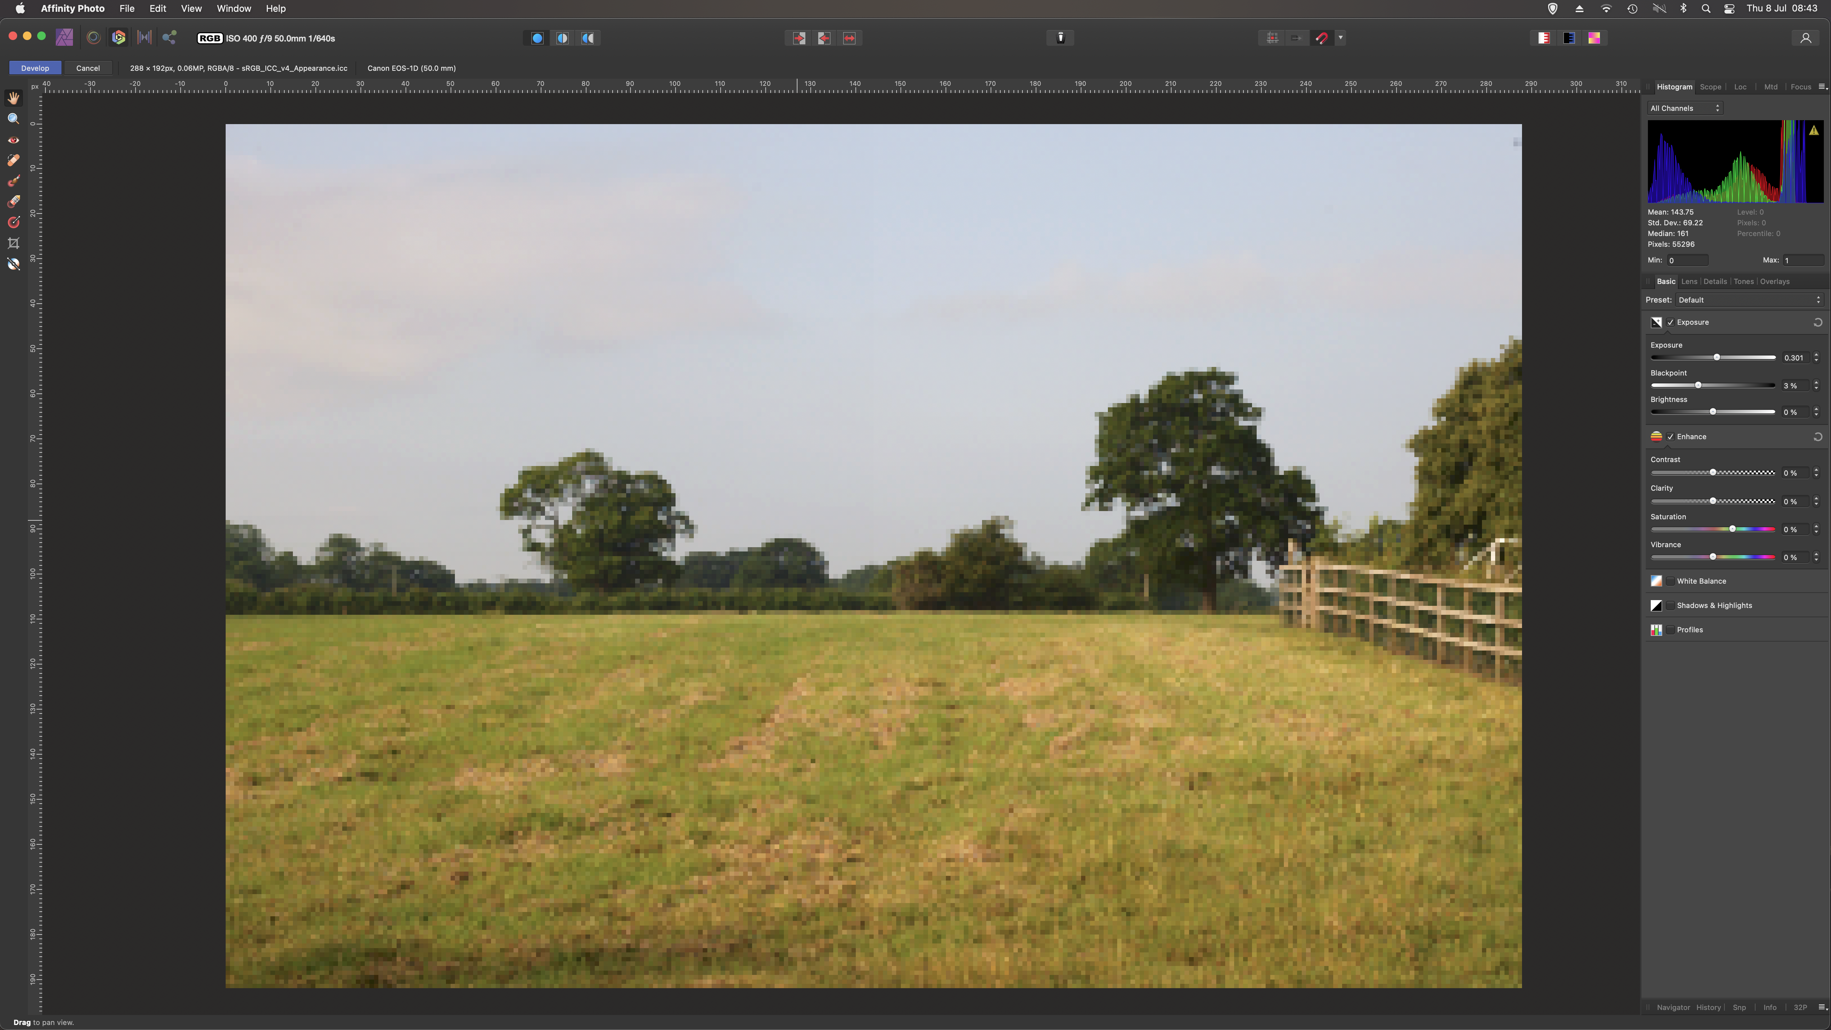Switch to the Photo Persona icon
This screenshot has height=1030, width=1831.
[x=65, y=38]
